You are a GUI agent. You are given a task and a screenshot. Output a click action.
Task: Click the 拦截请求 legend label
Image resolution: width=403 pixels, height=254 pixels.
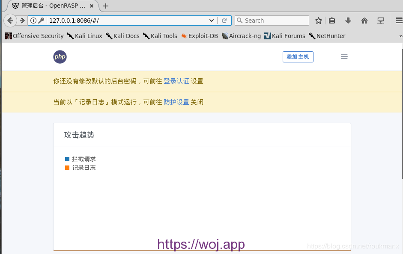pos(84,159)
